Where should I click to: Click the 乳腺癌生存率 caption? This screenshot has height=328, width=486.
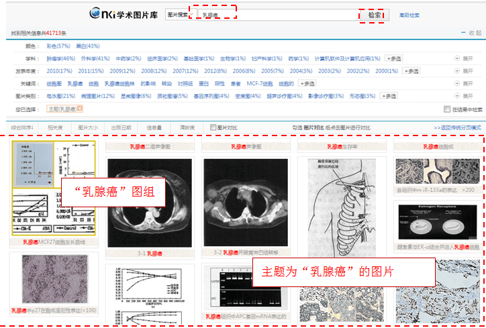(x=342, y=146)
